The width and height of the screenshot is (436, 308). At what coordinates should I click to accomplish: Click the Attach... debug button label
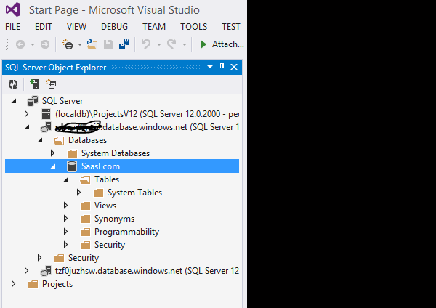pos(227,44)
